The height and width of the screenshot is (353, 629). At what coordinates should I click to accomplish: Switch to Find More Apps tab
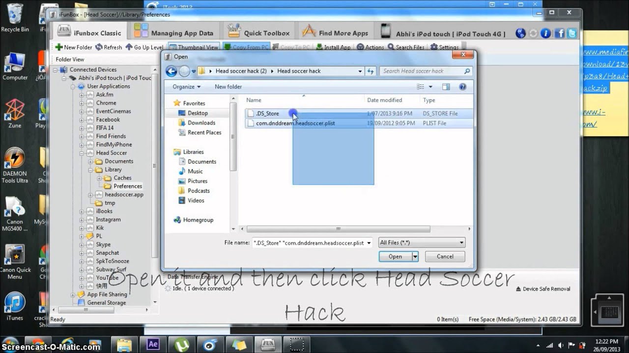pyautogui.click(x=335, y=33)
